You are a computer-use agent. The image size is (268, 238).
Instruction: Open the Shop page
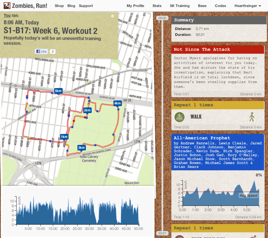coord(59,6)
